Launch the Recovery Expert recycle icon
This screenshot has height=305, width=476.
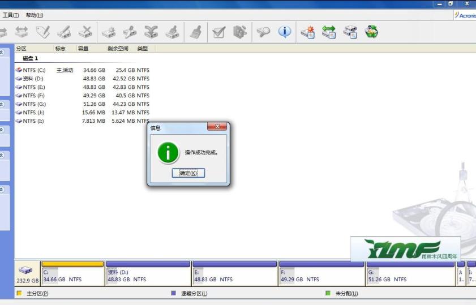point(371,32)
